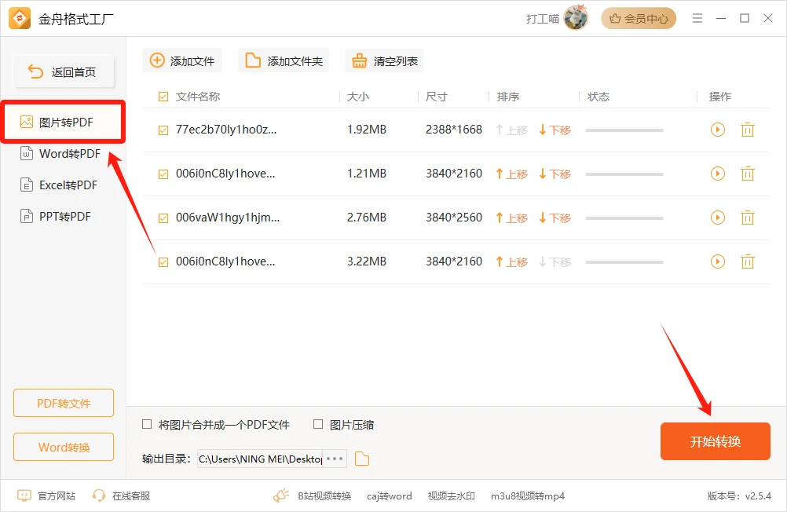Open the PDF转文件 function
The image size is (787, 512).
pos(64,403)
